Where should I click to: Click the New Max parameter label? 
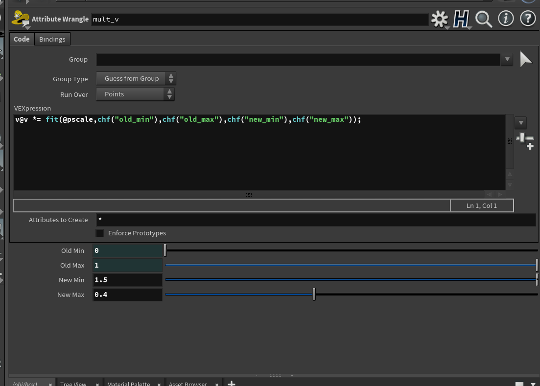coord(70,295)
